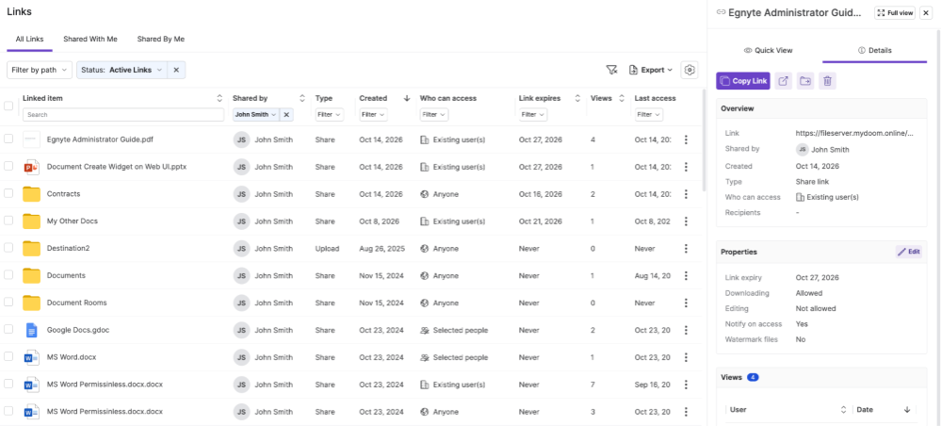Open table settings gear icon
Viewport: 941px width, 426px height.
click(x=690, y=70)
